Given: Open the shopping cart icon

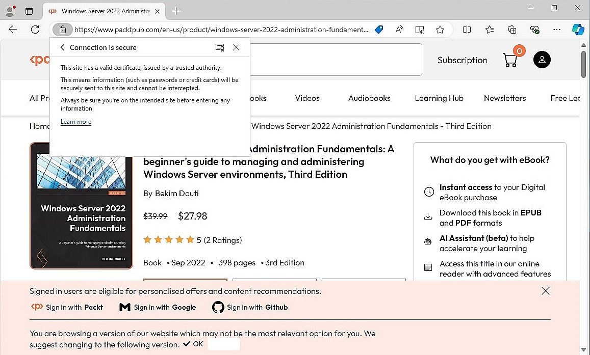Looking at the screenshot, I should point(510,60).
